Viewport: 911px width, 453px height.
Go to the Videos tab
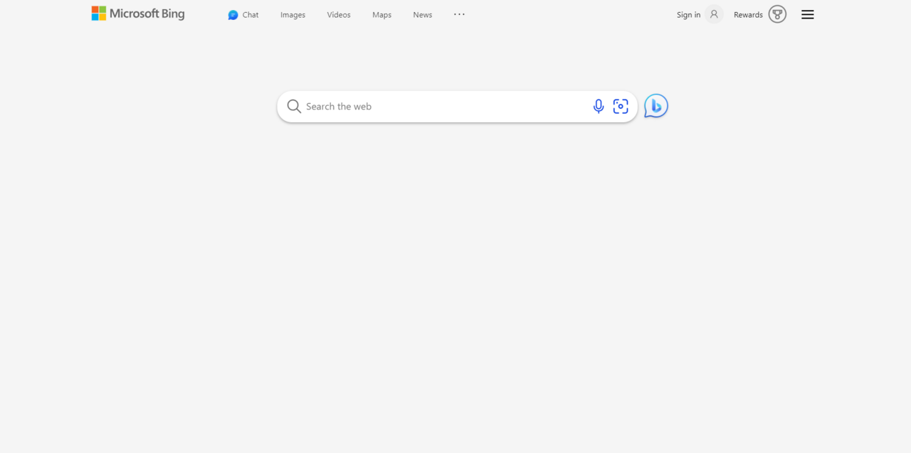click(339, 15)
